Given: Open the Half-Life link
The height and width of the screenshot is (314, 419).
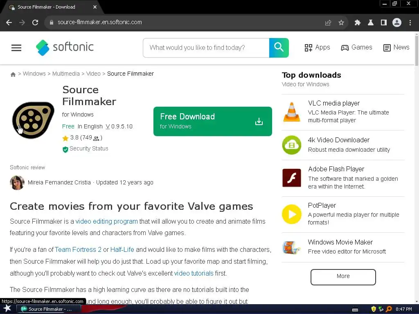Looking at the screenshot, I should (122, 250).
